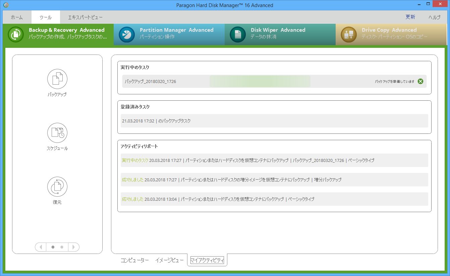Select registered task 21.03.2018 17:32

coord(274,121)
